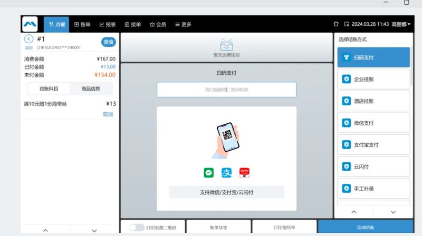The image size is (422, 236).
Task: Select 酒店挂账 payment method
Action: [x=373, y=101]
